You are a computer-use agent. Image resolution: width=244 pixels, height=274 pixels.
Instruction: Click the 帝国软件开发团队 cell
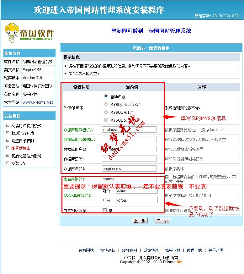[x=39, y=86]
